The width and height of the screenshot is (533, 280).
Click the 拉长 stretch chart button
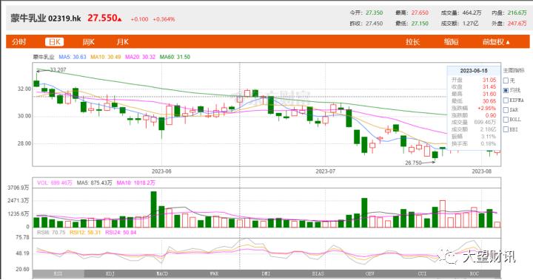pyautogui.click(x=412, y=42)
